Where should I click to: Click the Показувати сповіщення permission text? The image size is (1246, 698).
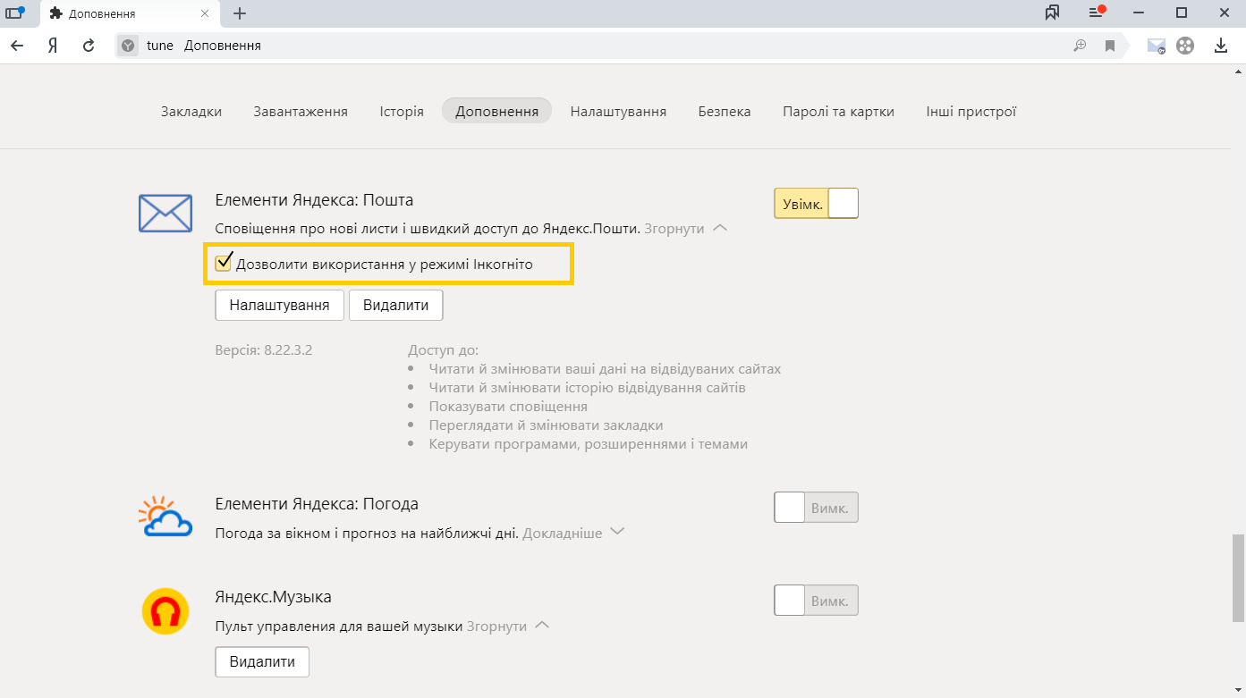pyautogui.click(x=508, y=407)
